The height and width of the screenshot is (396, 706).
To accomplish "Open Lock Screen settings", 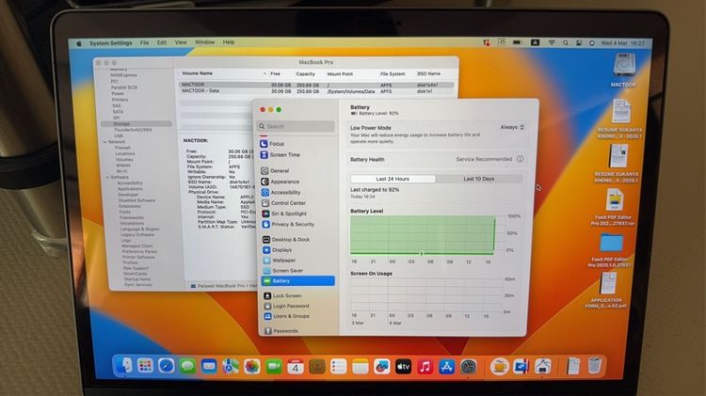I will tap(282, 295).
